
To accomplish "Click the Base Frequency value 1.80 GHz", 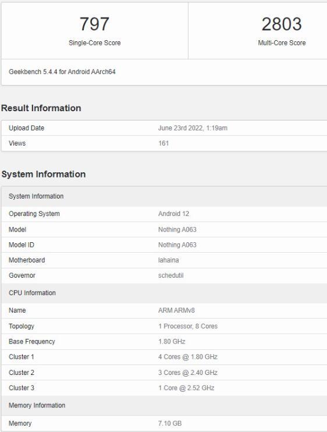I will (x=172, y=341).
